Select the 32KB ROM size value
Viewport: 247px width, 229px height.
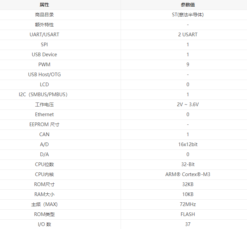point(187,184)
